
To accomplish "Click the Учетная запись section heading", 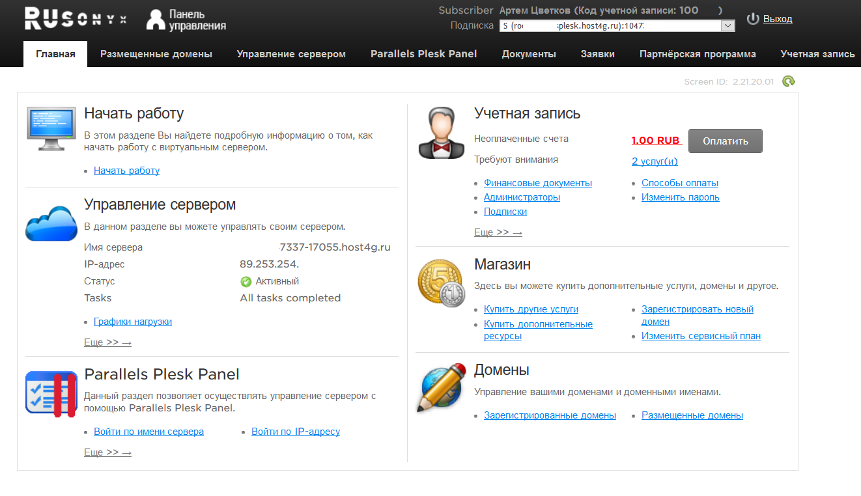I will (x=528, y=113).
